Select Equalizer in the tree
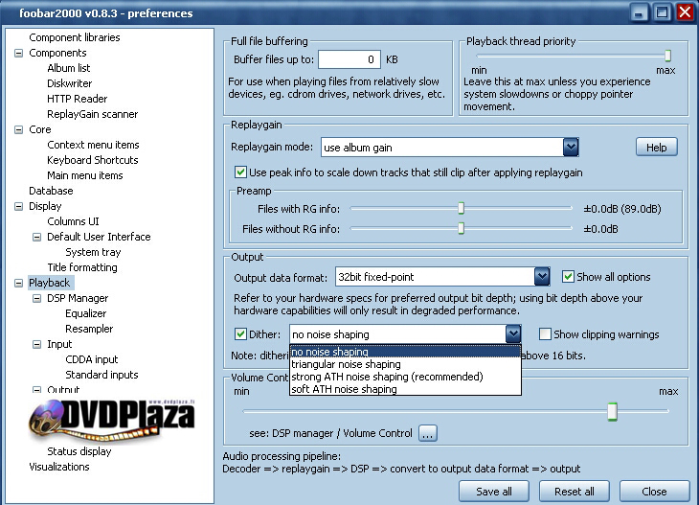Viewport: 699px width, 505px height. pos(85,313)
